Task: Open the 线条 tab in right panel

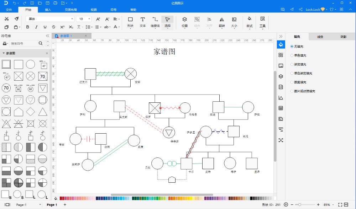Action: [320, 37]
